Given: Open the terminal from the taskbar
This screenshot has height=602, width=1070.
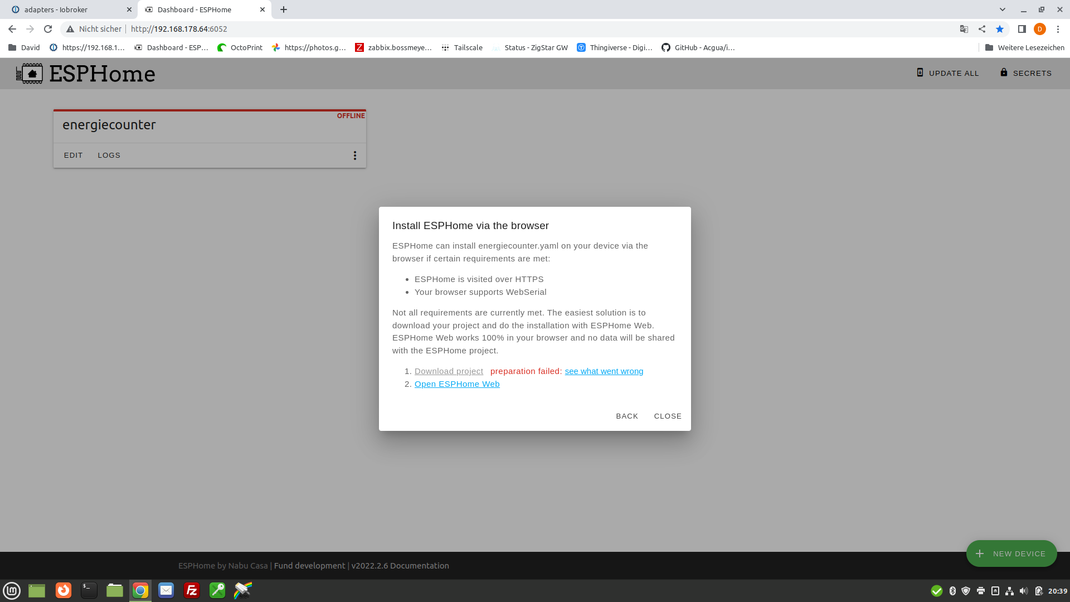Looking at the screenshot, I should click(x=89, y=590).
